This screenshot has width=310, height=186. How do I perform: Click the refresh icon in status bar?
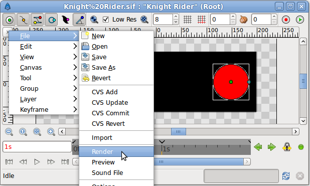pos(286,175)
